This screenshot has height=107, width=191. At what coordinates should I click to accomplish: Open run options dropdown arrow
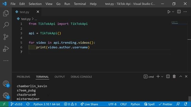pyautogui.click(x=173, y=12)
